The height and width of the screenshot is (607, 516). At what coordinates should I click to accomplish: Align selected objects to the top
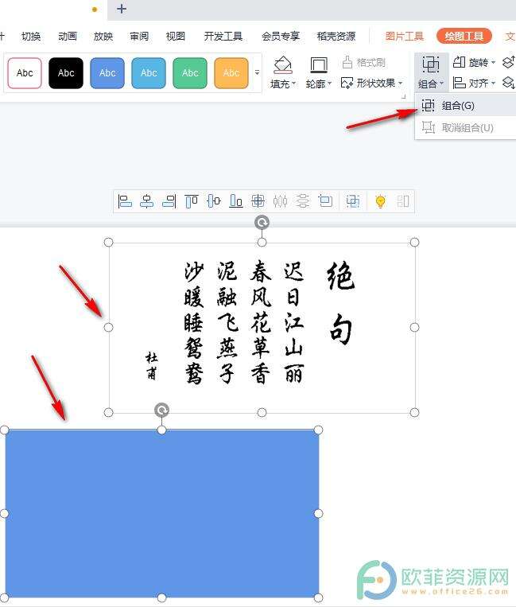point(192,201)
